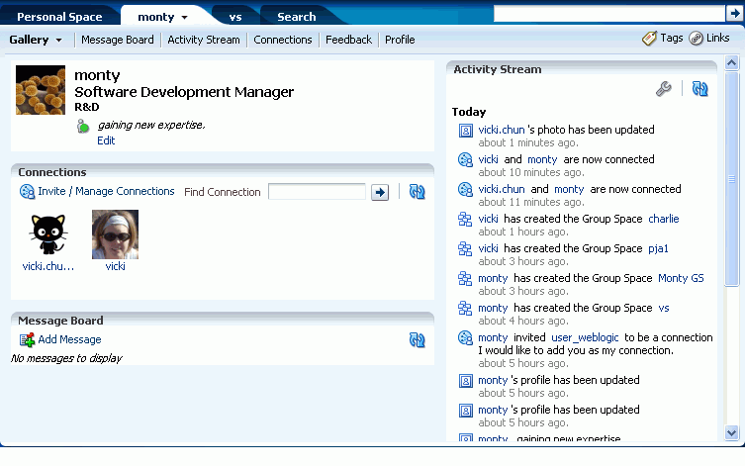Open the monty tab dropdown arrow
The height and width of the screenshot is (466, 745).
pos(184,18)
